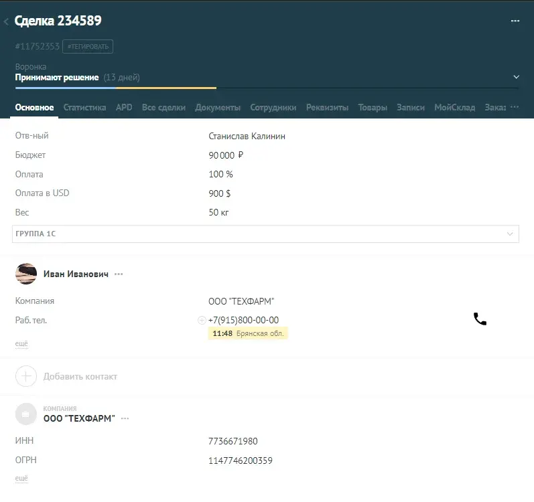Viewport: 534px width, 502px height.
Task: Click the ОГРН value 1147746200359
Action: (241, 461)
